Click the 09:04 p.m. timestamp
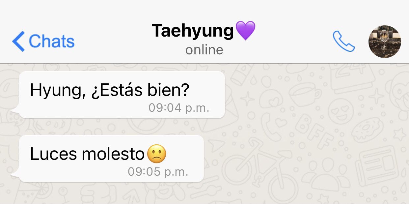409x204 pixels. point(179,108)
